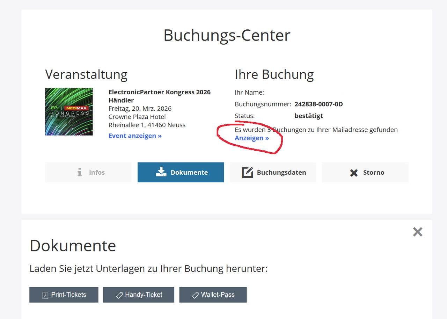Viewport: 447px width, 319px height.
Task: Open the Infos tab
Action: pos(88,172)
